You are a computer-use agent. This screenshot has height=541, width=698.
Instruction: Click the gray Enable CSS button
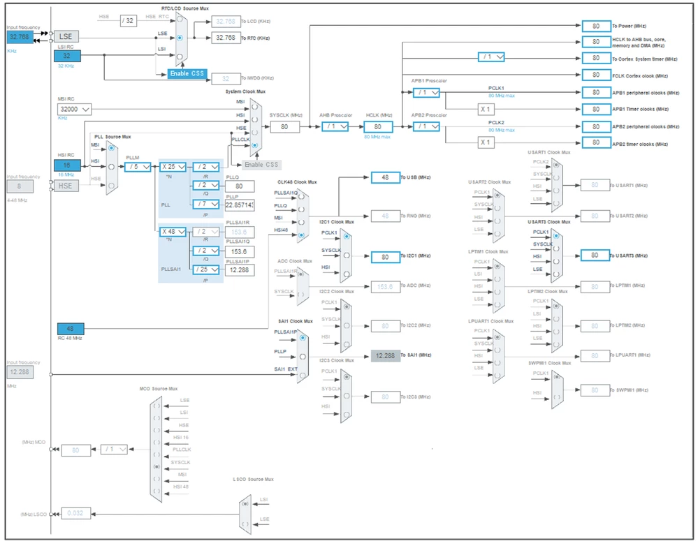tap(261, 165)
